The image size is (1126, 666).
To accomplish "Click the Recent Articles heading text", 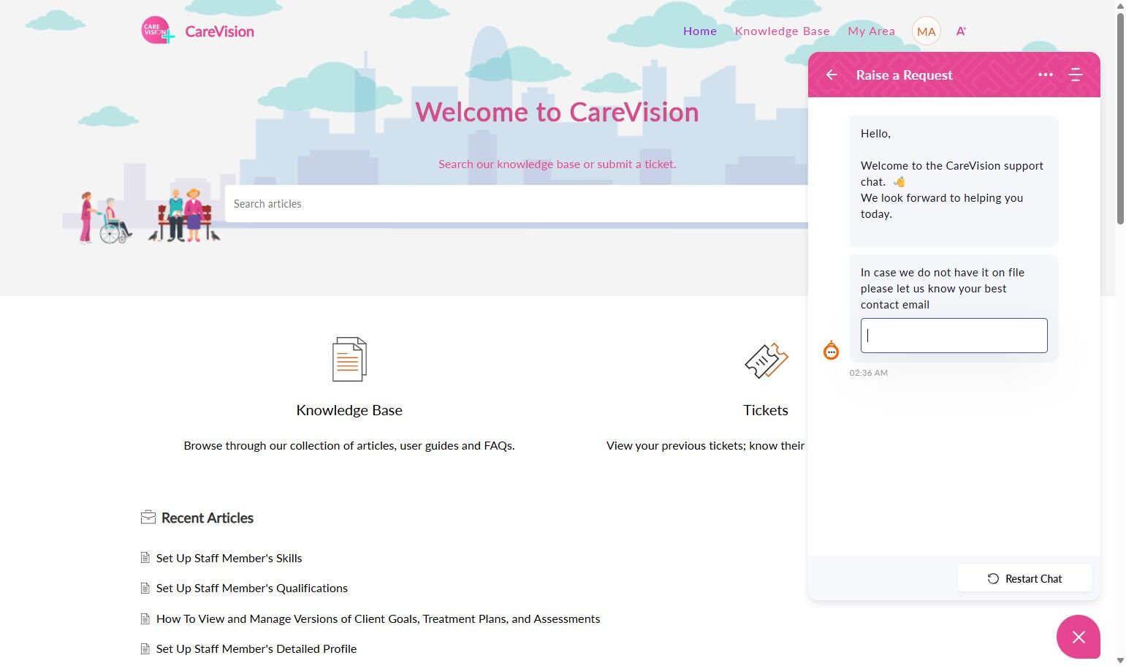I will [208, 518].
